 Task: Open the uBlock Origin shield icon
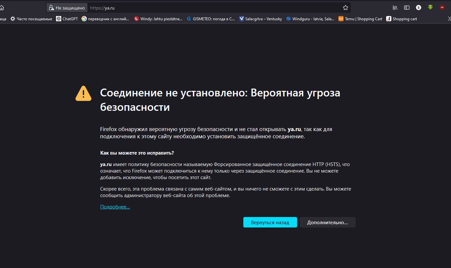pyautogui.click(x=442, y=8)
